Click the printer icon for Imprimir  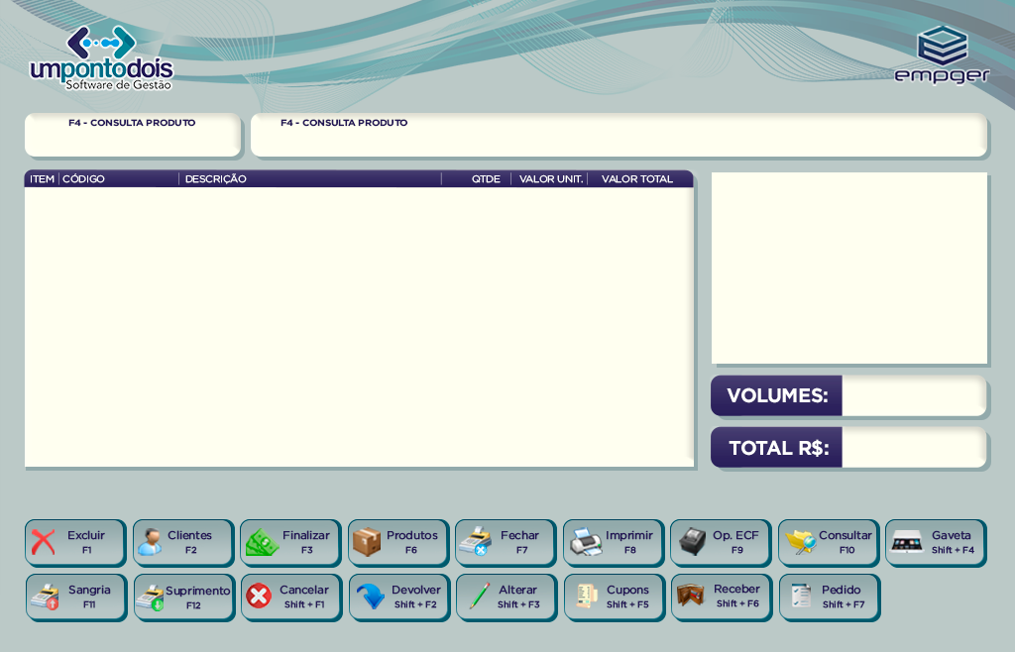tap(586, 542)
